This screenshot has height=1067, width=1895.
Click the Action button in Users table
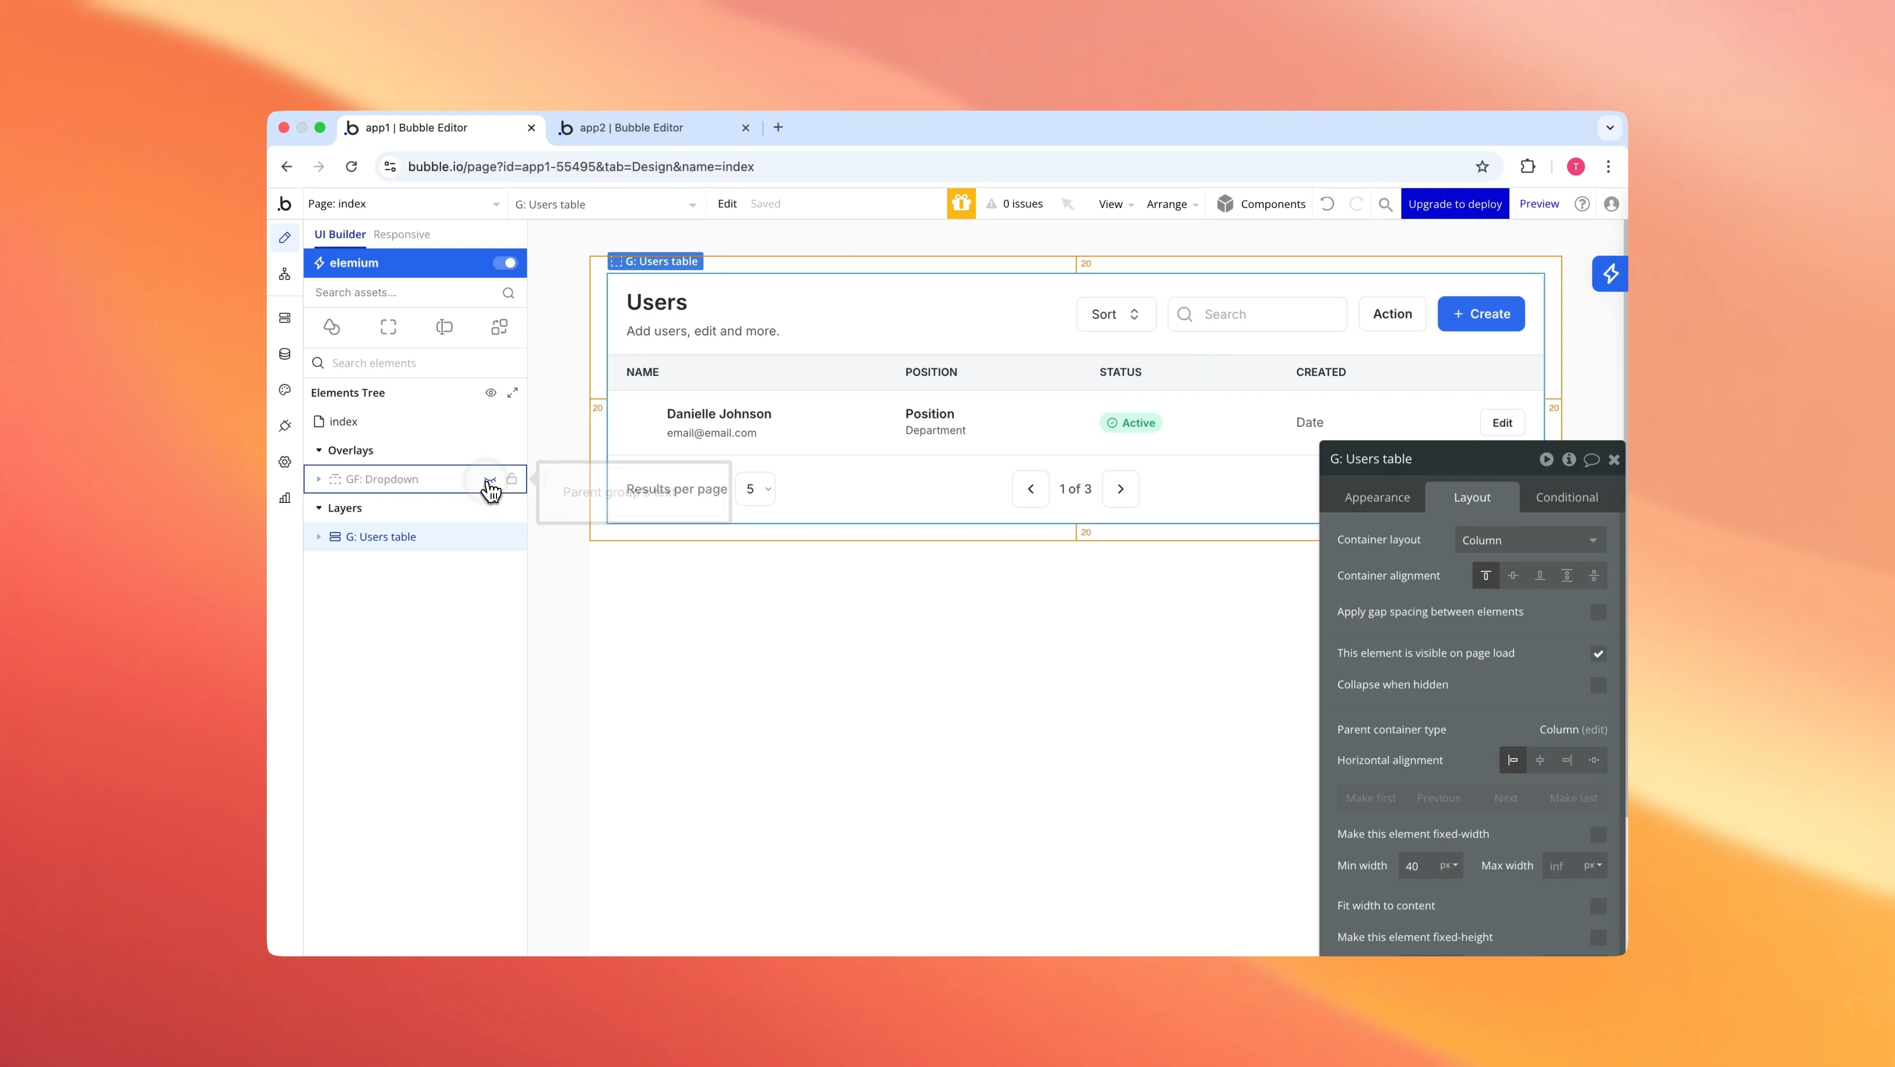coord(1392,314)
